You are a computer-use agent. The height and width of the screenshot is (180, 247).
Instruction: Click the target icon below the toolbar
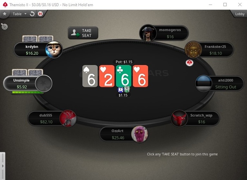coord(4,26)
